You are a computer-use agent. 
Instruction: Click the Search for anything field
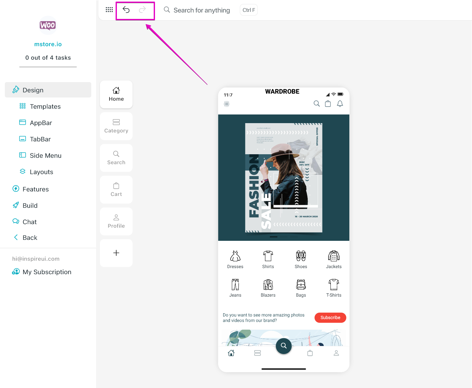(x=201, y=10)
